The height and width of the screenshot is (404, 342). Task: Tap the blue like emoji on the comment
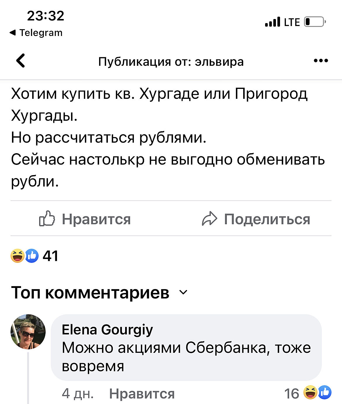(x=325, y=393)
